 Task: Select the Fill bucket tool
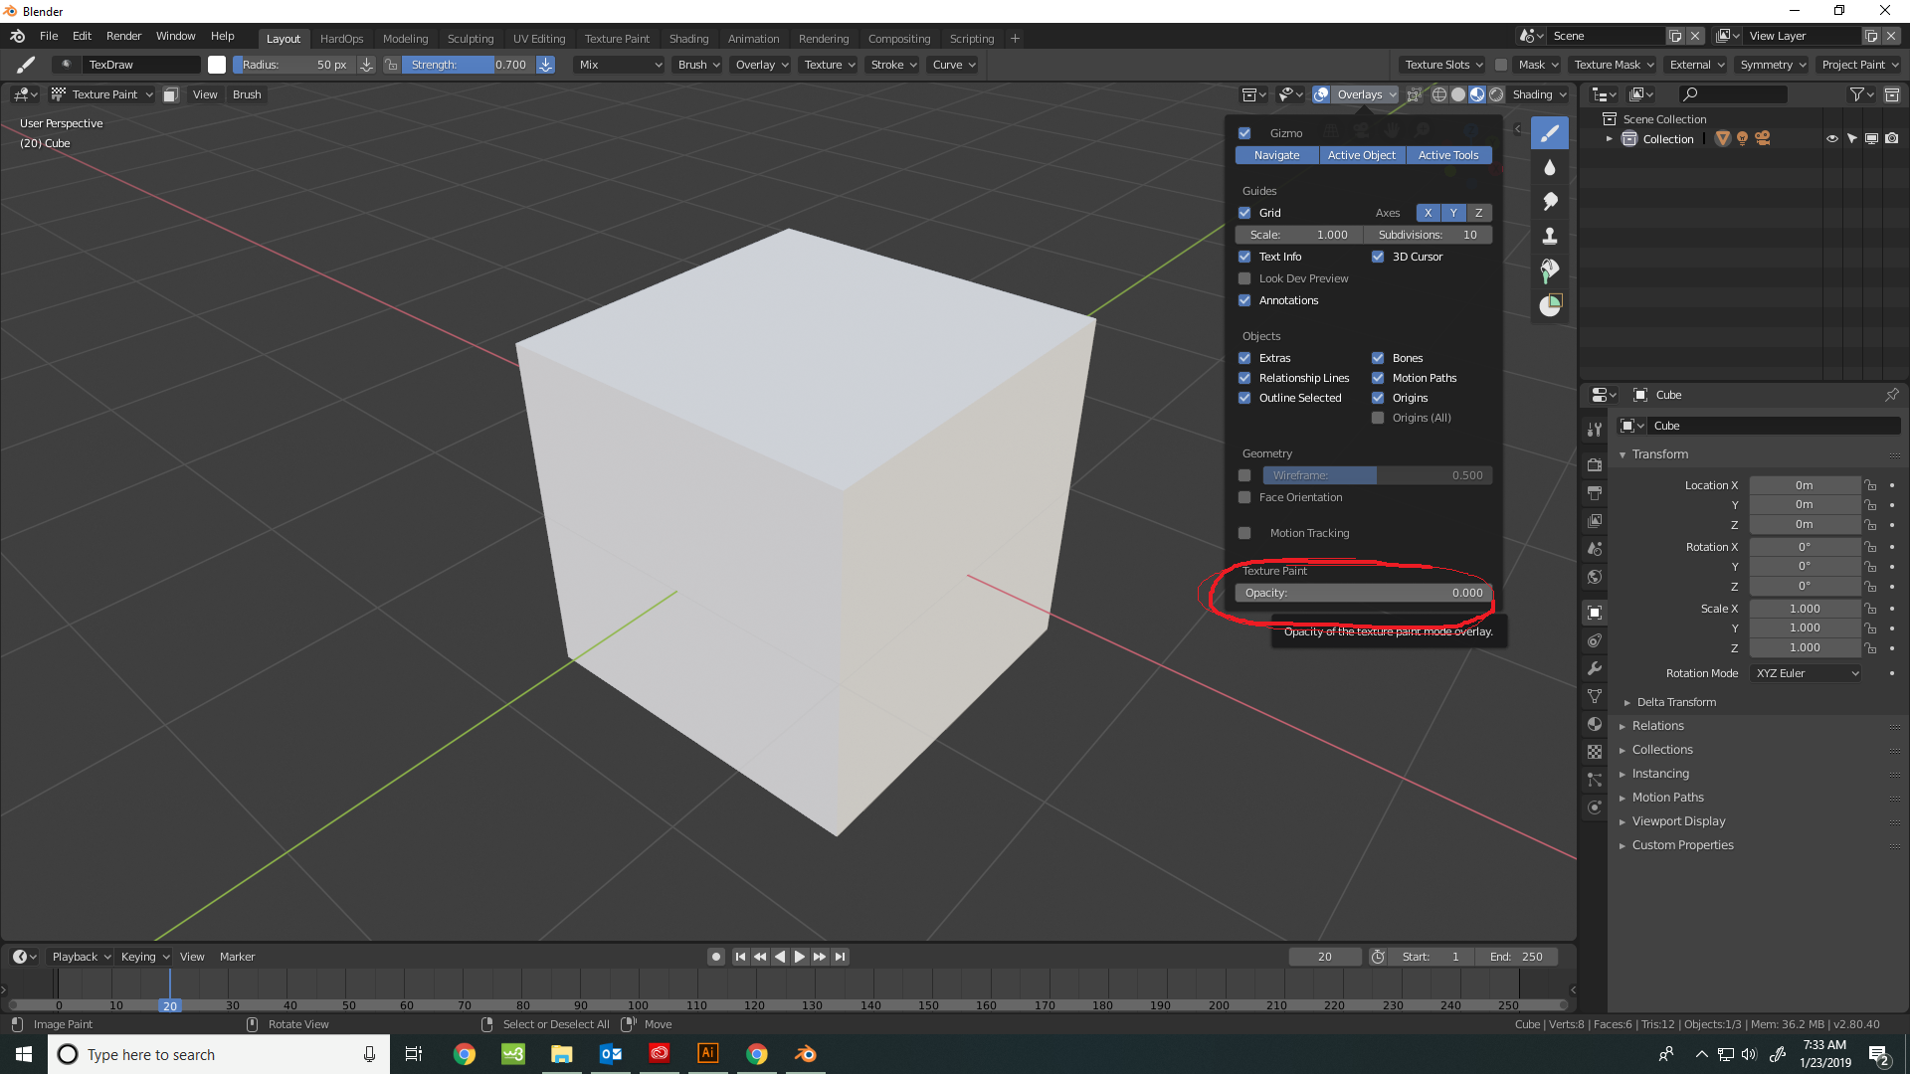(x=1550, y=270)
